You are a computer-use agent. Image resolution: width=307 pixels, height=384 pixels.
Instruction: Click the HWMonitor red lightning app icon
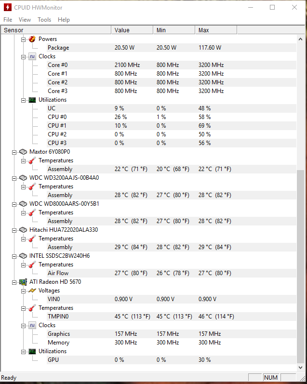click(8, 7)
